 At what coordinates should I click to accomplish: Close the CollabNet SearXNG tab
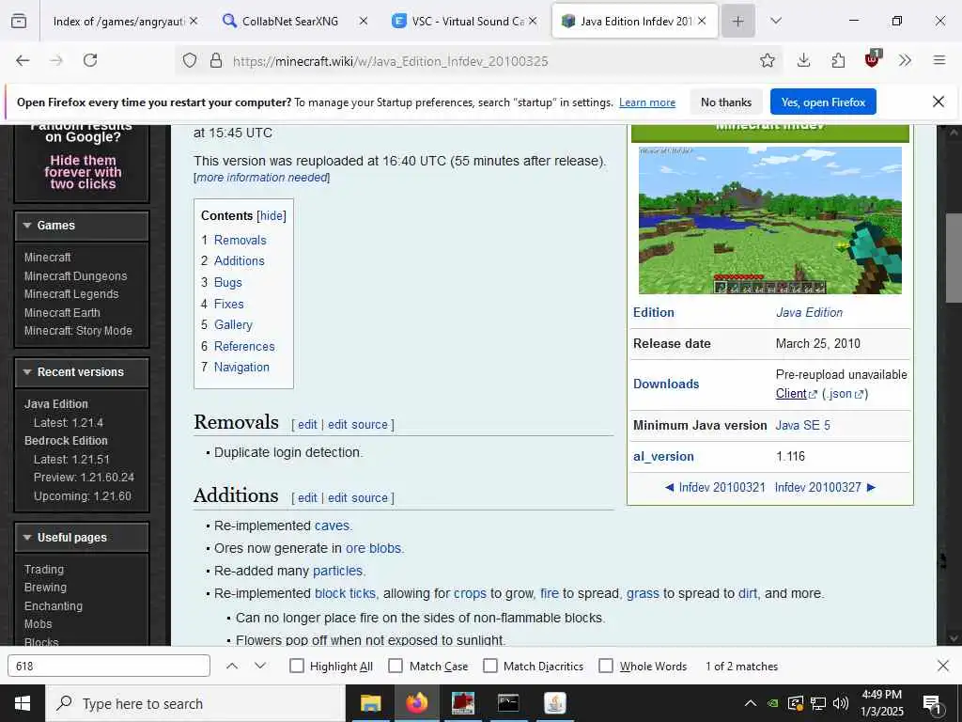364,22
